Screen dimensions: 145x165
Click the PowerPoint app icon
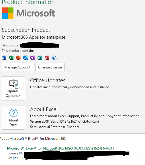pyautogui.click(x=18, y=58)
